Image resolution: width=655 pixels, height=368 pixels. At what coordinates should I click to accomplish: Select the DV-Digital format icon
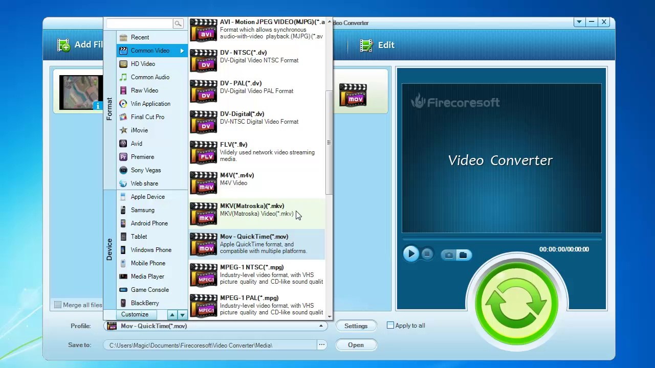204,122
